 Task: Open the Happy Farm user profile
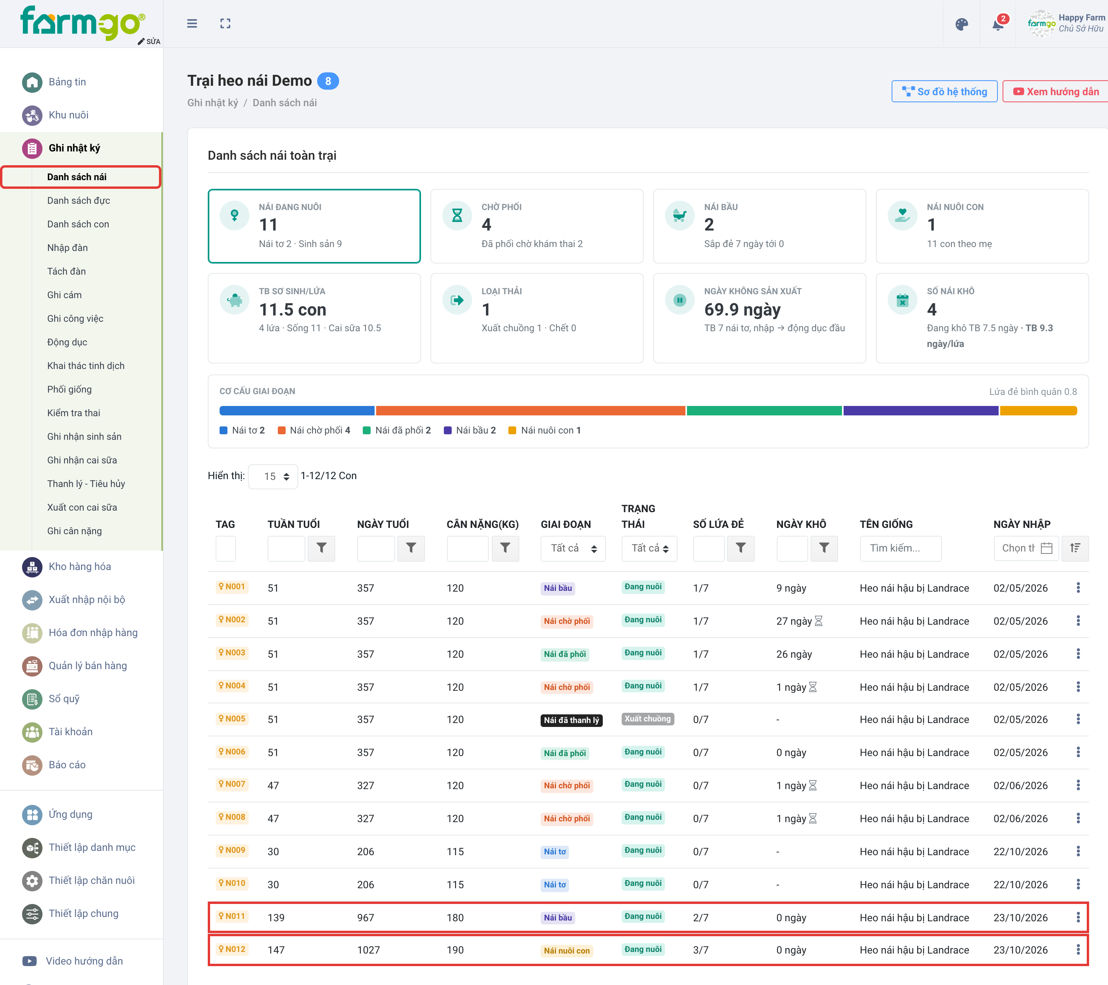point(1066,23)
